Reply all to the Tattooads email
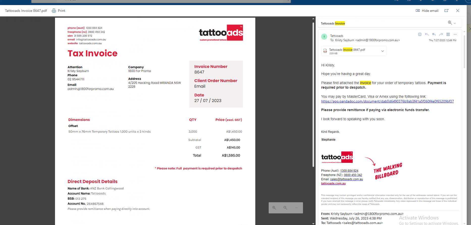 pyautogui.click(x=434, y=34)
